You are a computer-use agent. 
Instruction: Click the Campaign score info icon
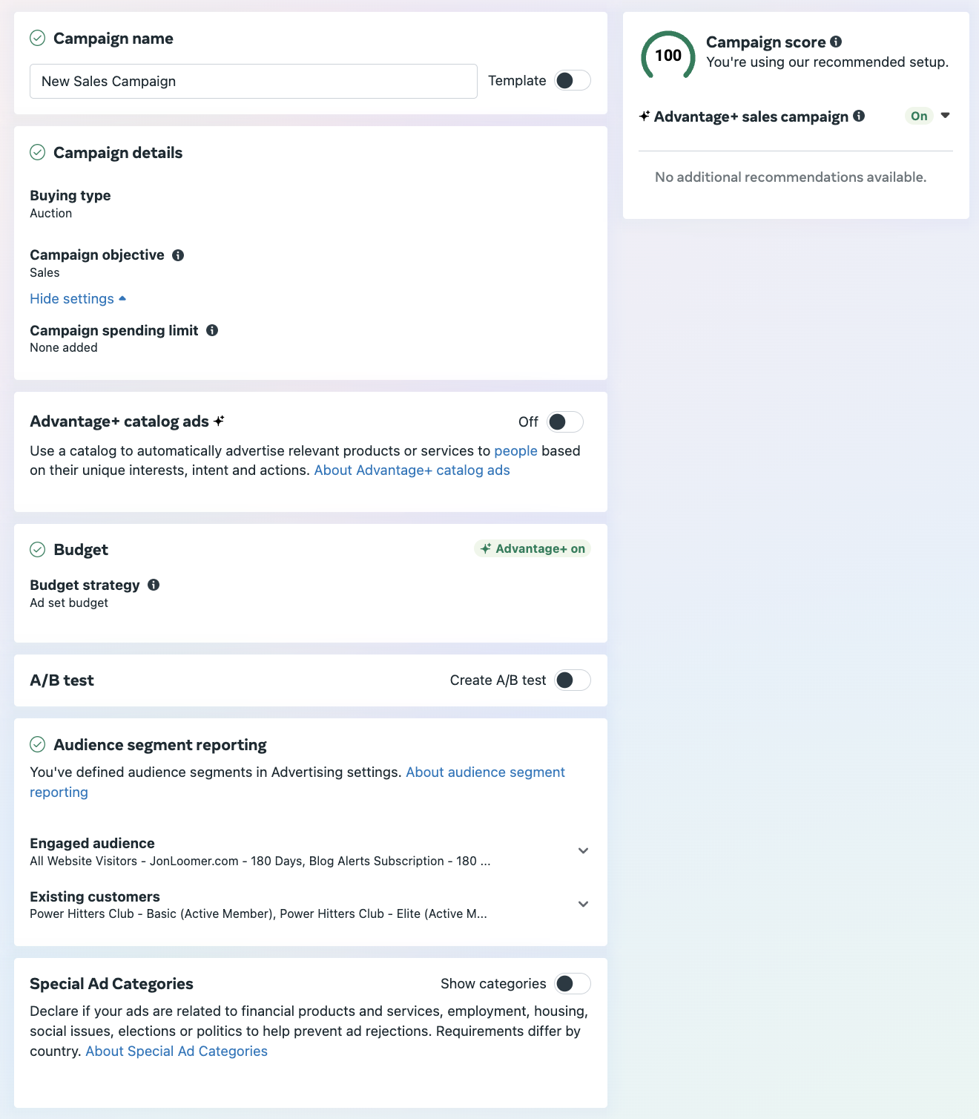tap(836, 42)
